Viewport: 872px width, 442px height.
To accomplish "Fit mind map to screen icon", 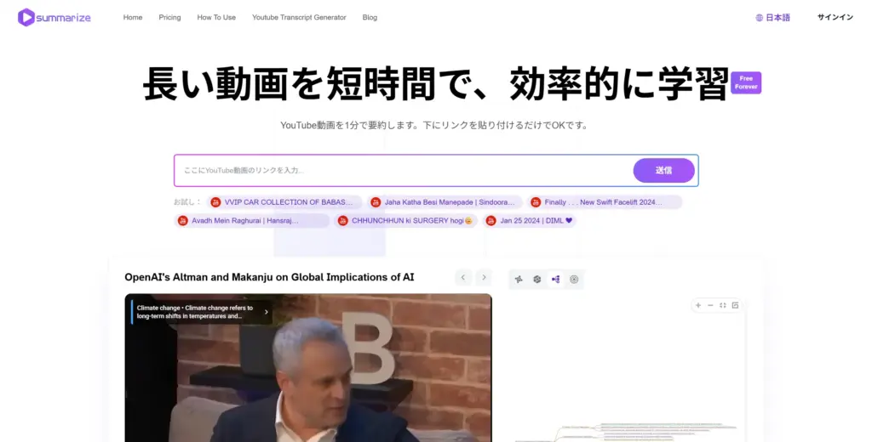I will click(x=722, y=305).
